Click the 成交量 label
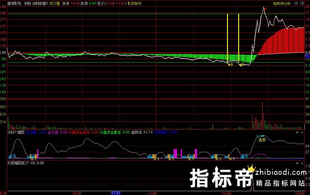The width and height of the screenshot is (310, 195). pyautogui.click(x=55, y=3)
